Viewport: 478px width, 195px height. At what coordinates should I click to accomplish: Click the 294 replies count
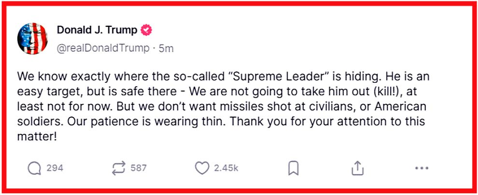[55, 168]
